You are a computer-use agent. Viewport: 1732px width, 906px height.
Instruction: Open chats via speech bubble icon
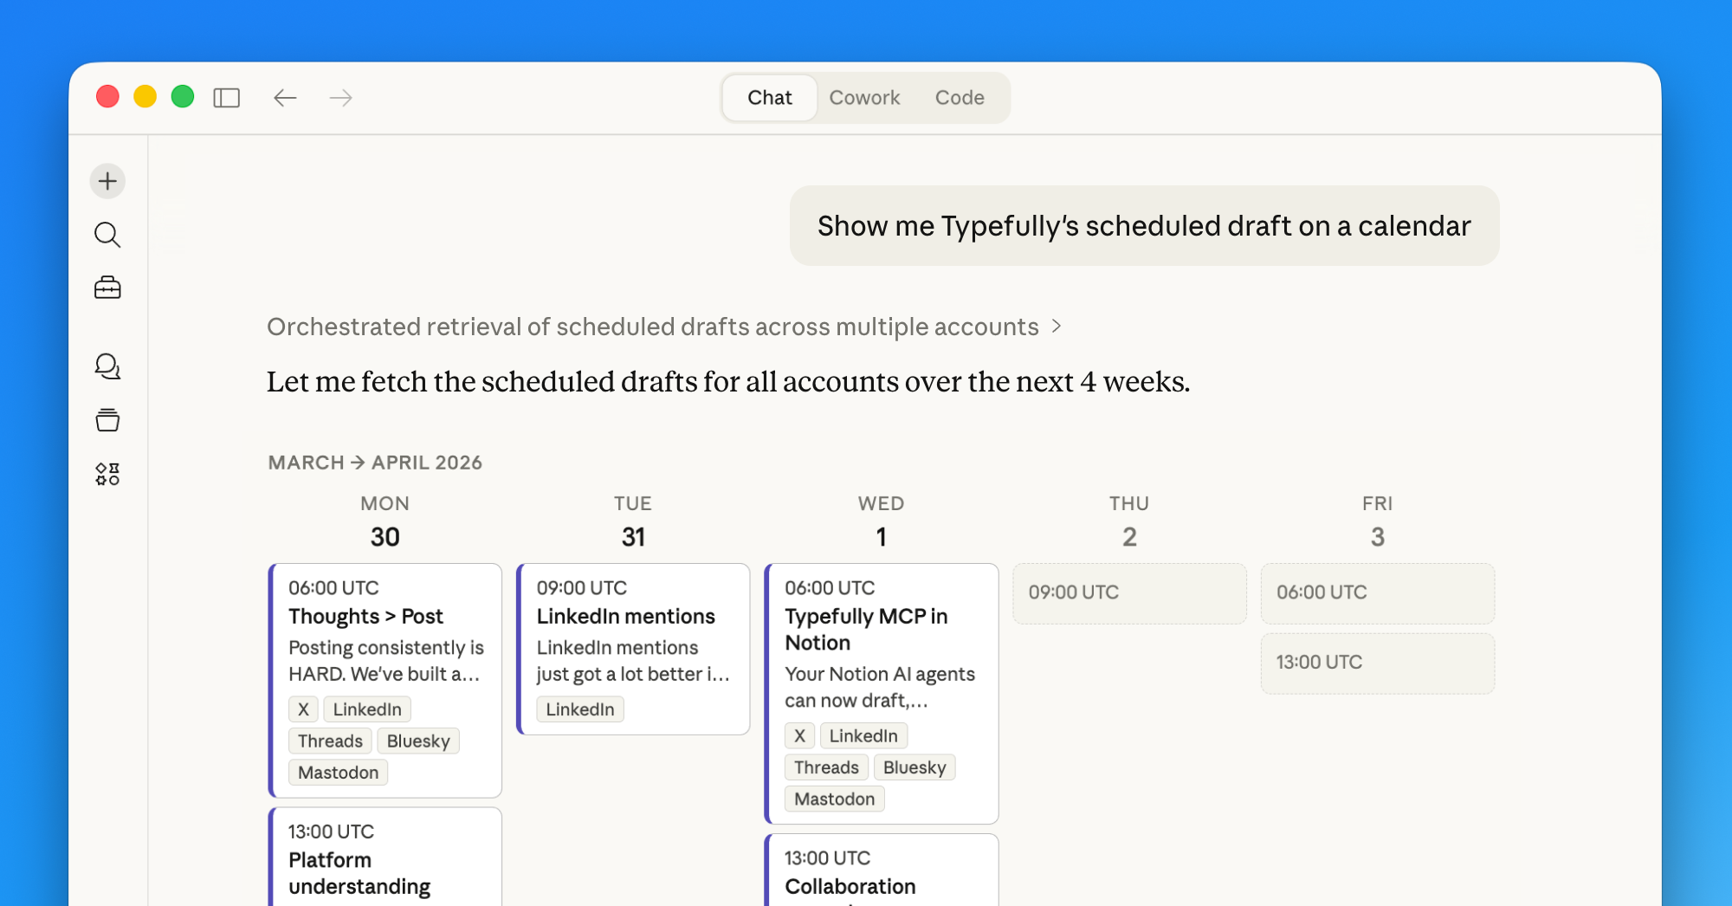(107, 366)
